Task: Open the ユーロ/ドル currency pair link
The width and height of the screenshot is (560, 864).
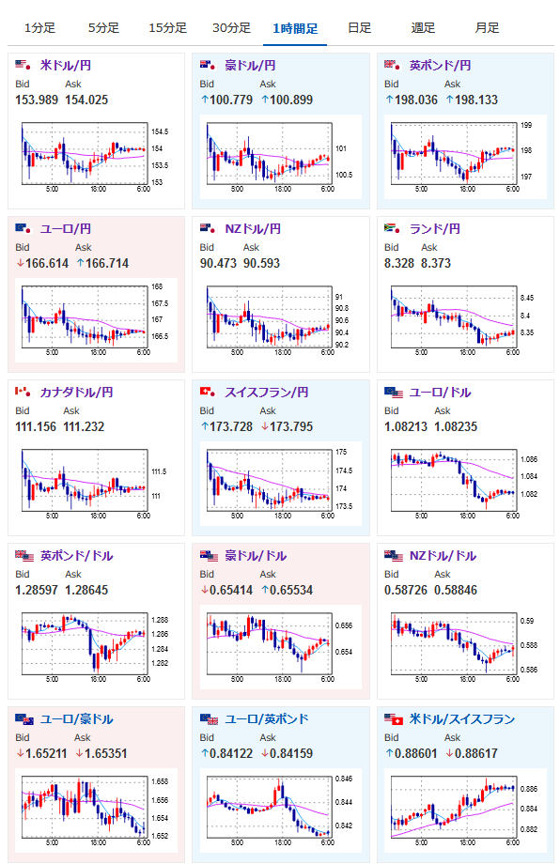Action: (x=440, y=393)
